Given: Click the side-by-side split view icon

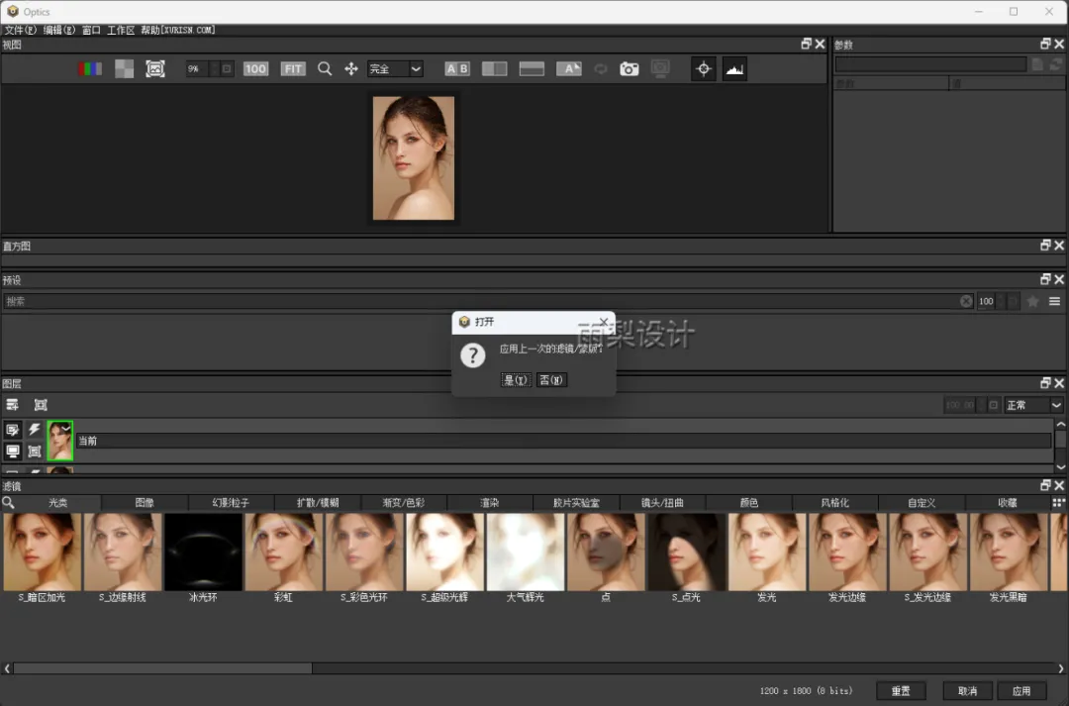Looking at the screenshot, I should (494, 69).
